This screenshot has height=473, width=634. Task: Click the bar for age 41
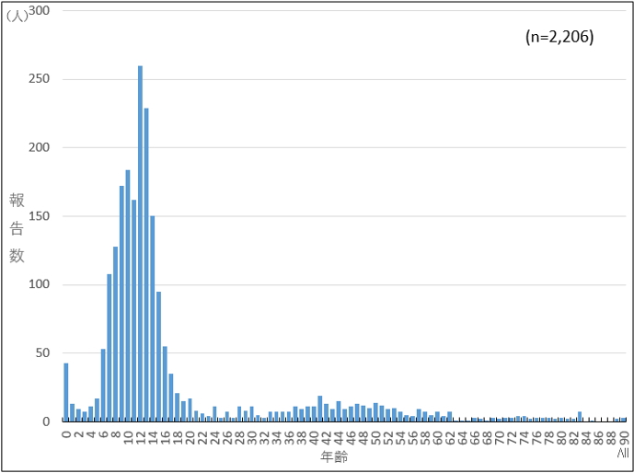coord(320,409)
